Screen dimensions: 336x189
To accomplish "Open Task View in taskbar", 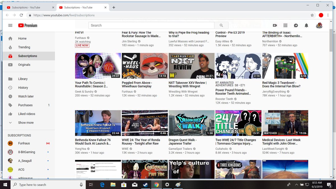I will coord(91,185).
